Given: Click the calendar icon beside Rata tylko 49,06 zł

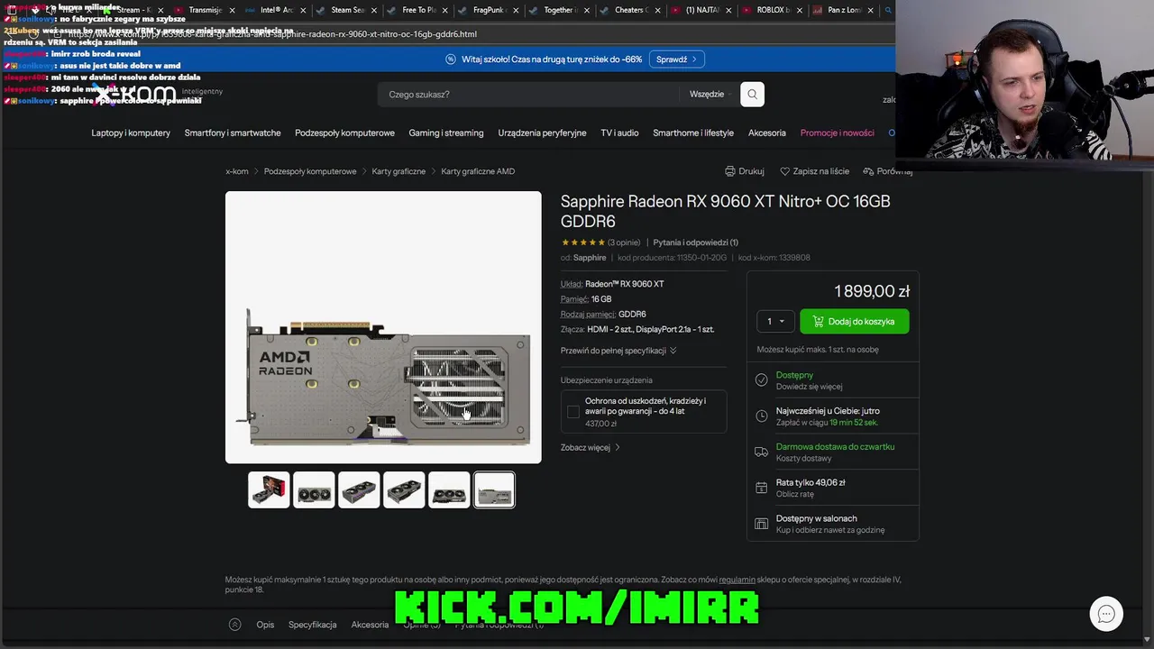Looking at the screenshot, I should (761, 488).
